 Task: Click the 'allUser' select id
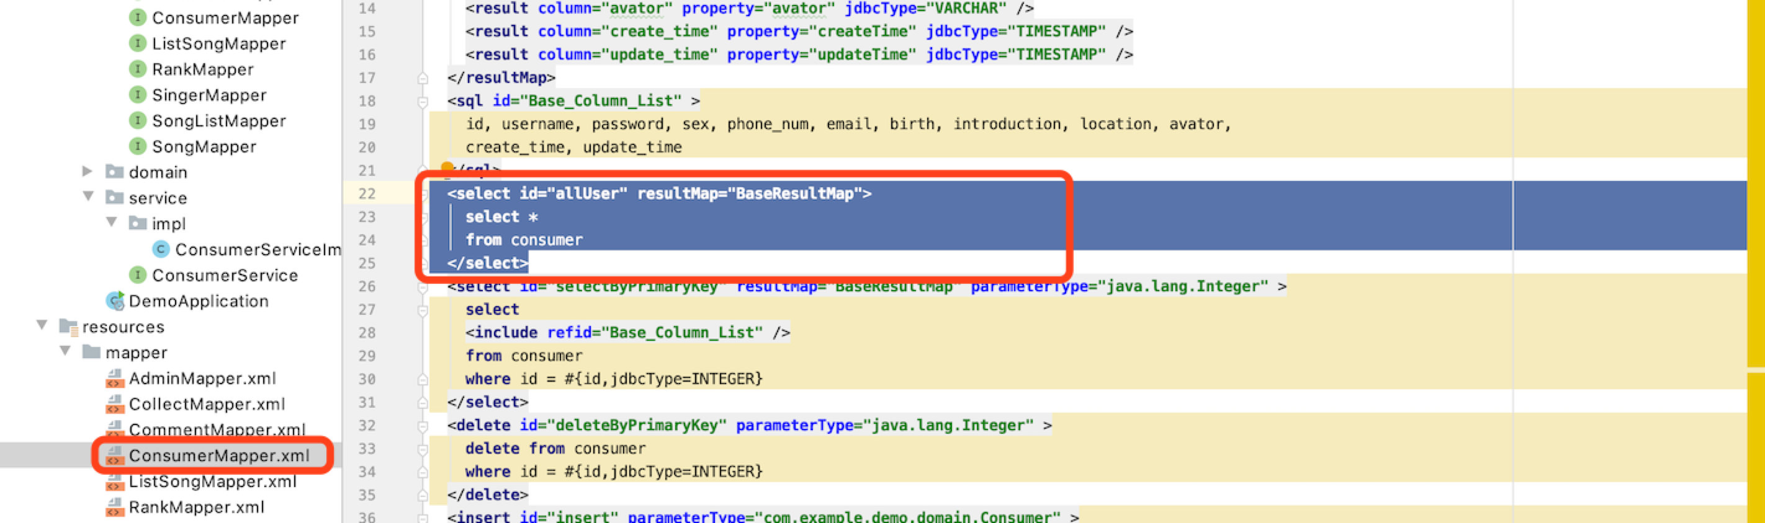click(x=591, y=193)
